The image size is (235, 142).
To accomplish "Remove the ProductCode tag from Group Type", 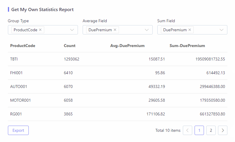I will (40, 30).
